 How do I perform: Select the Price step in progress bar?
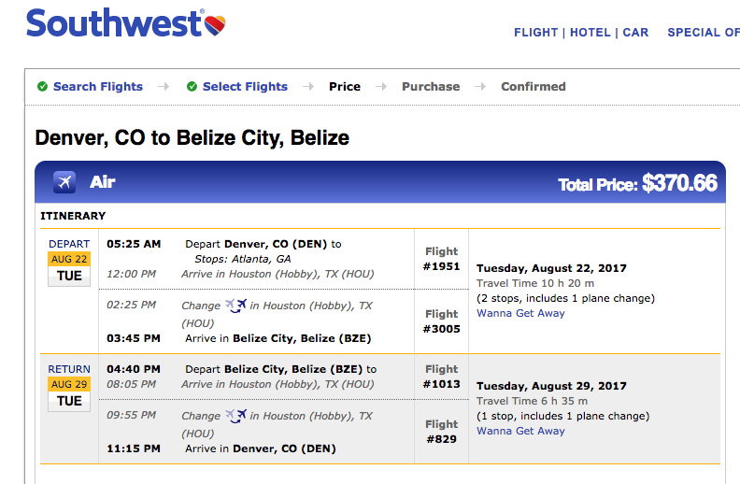click(345, 87)
